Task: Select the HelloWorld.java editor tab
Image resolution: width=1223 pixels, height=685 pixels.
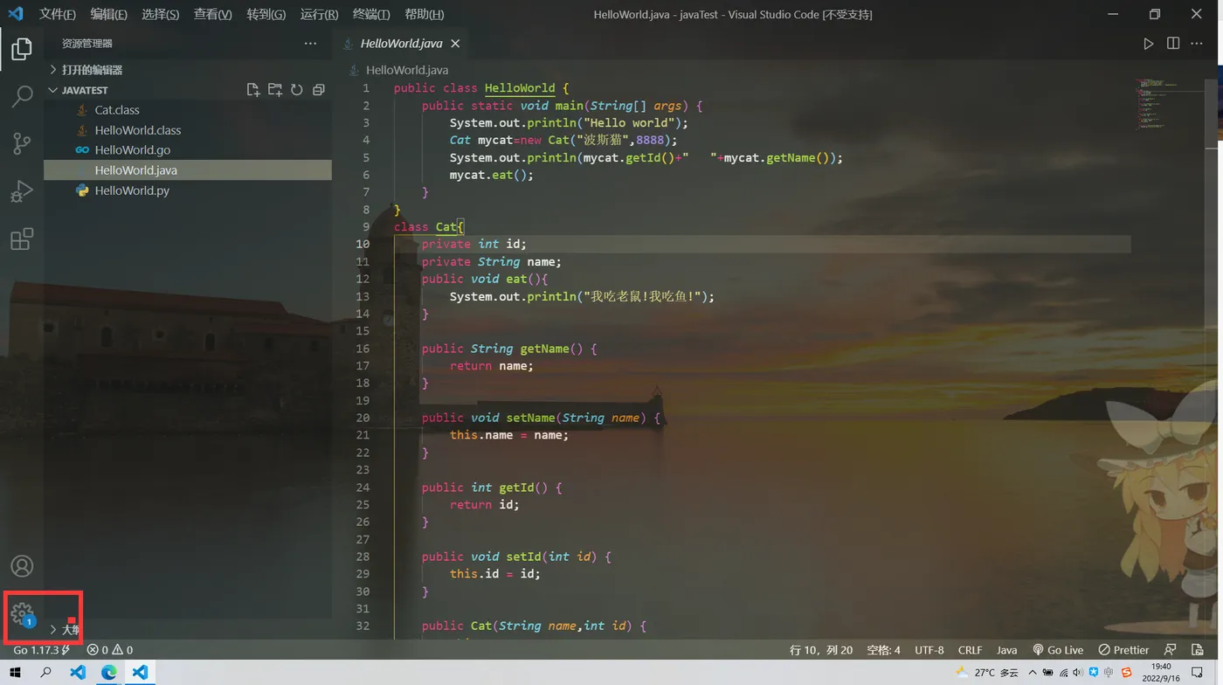Action: tap(401, 43)
